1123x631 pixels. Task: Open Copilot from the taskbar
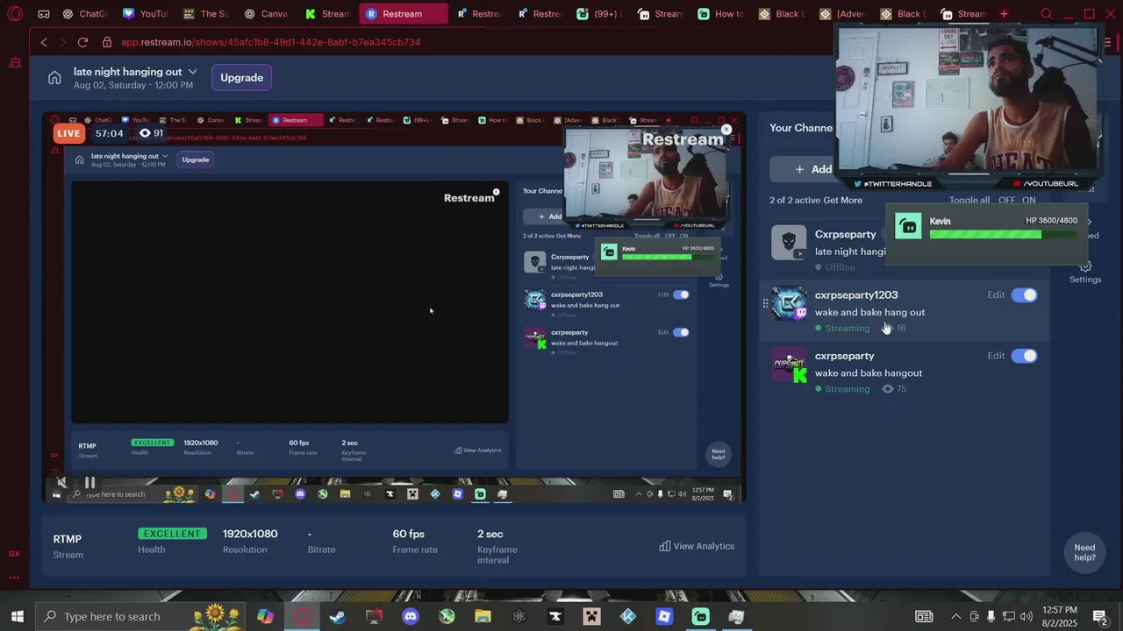point(265,616)
